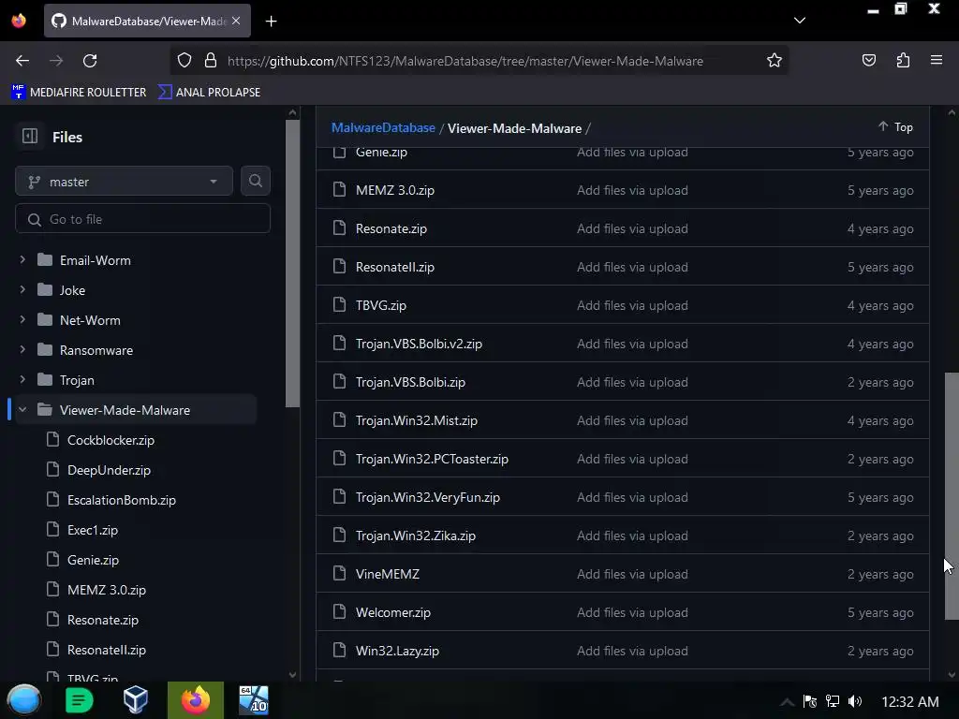This screenshot has width=959, height=719.
Task: Select ResonateII.zip in the sidebar tree
Action: pyautogui.click(x=107, y=650)
